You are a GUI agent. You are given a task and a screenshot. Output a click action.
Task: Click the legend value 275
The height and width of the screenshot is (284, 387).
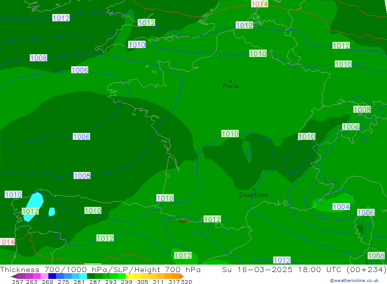(63, 282)
